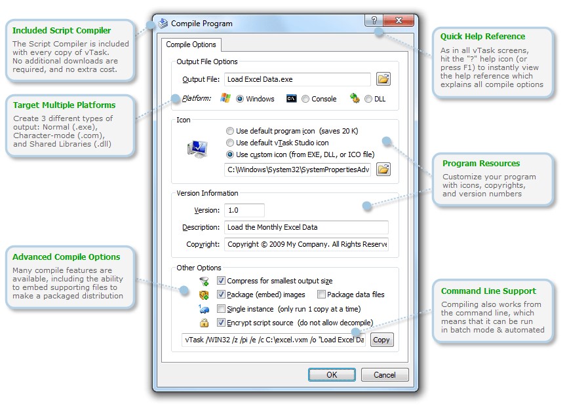The image size is (567, 413).
Task: Enable Package data files checkbox
Action: (x=321, y=295)
